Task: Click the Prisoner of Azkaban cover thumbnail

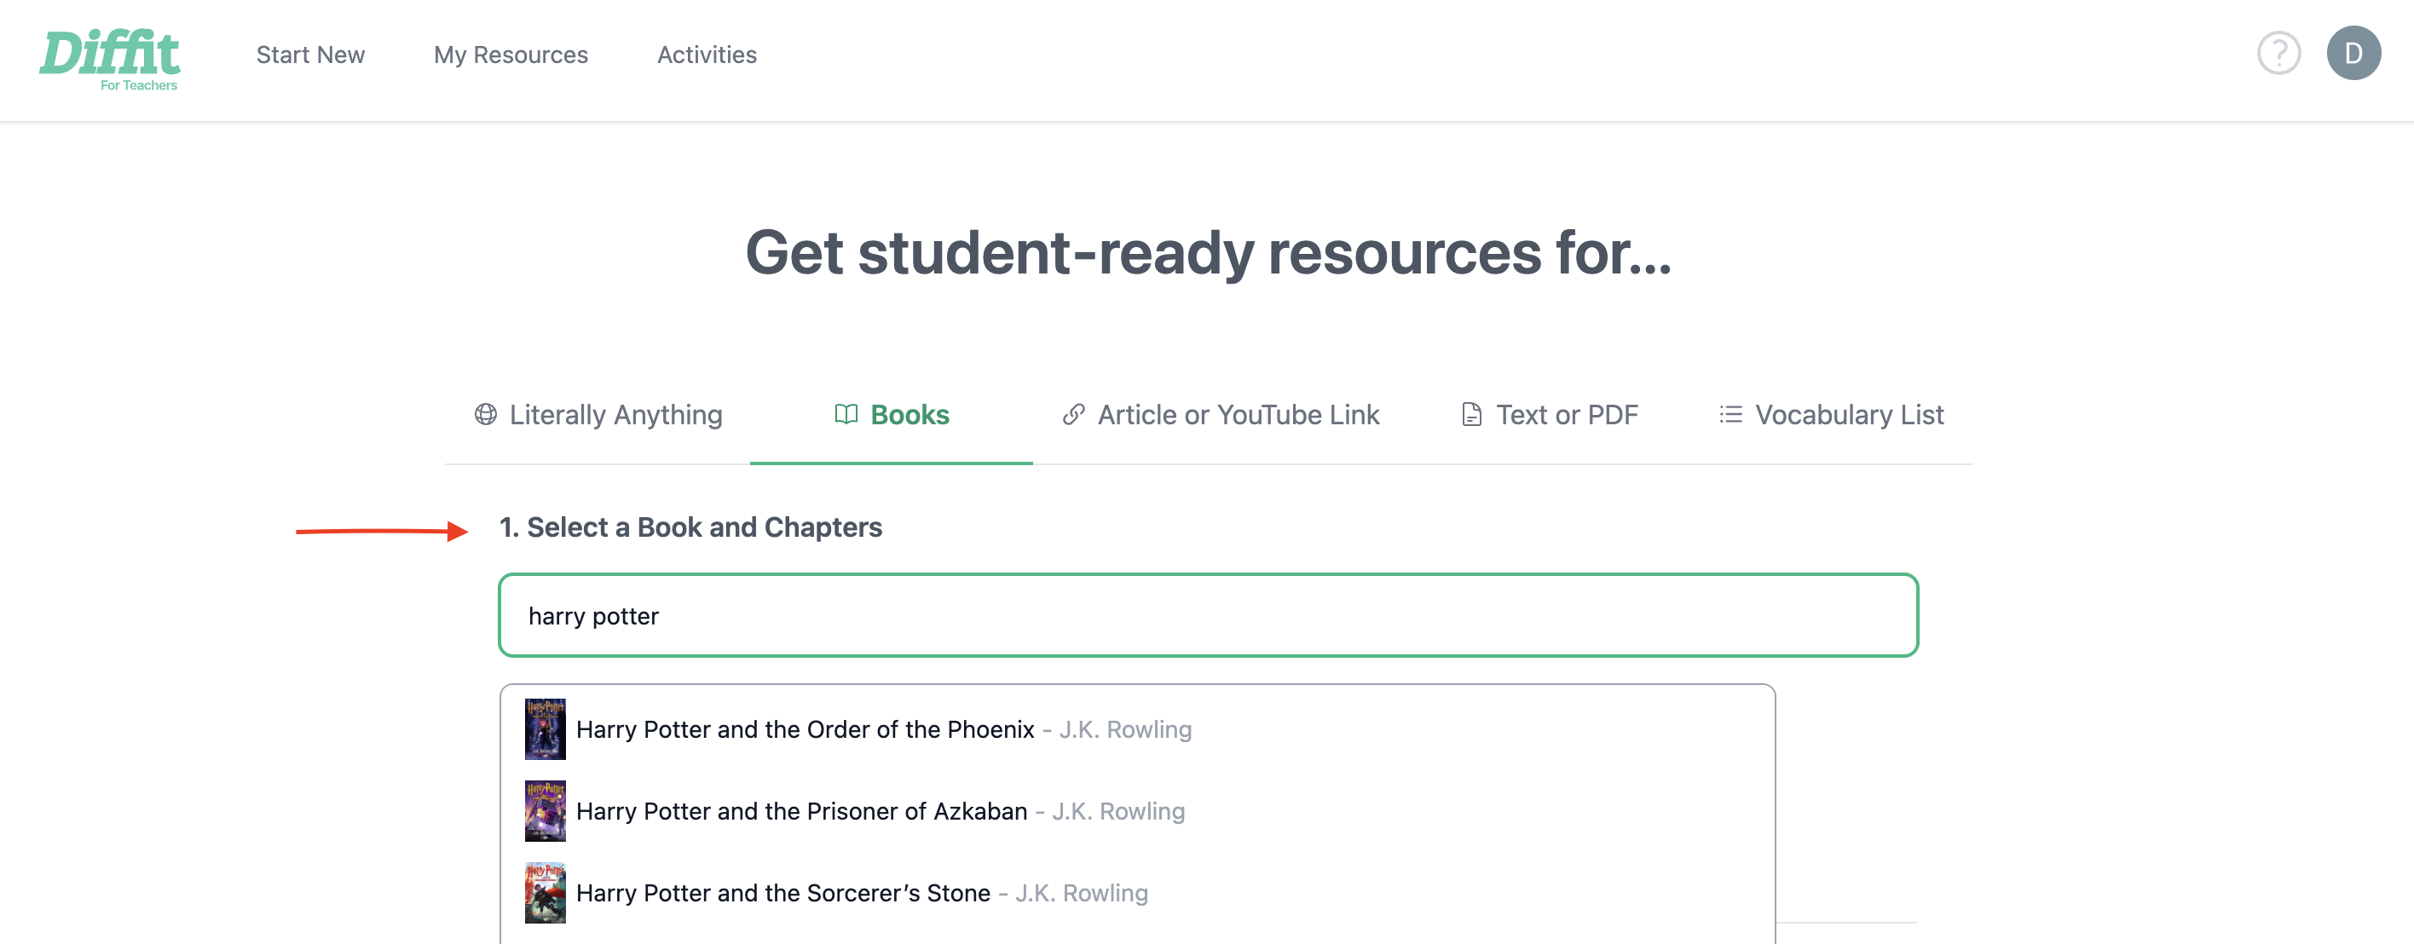Action: pyautogui.click(x=545, y=811)
